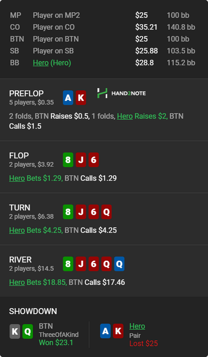The image size is (208, 357).
Task: Click the Hero link in flop actions
Action: click(x=17, y=178)
